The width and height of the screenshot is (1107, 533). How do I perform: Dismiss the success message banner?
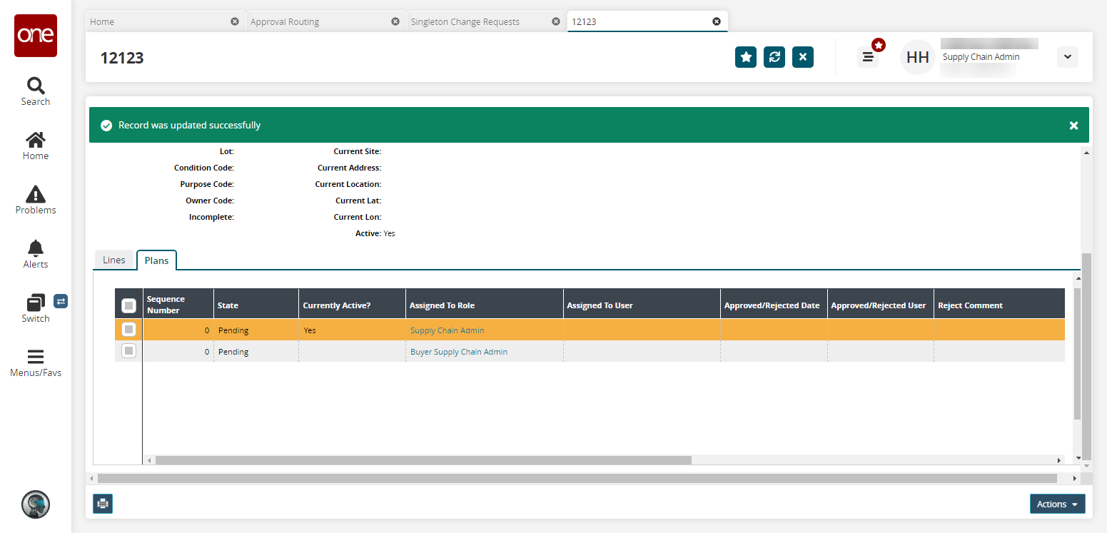tap(1073, 126)
